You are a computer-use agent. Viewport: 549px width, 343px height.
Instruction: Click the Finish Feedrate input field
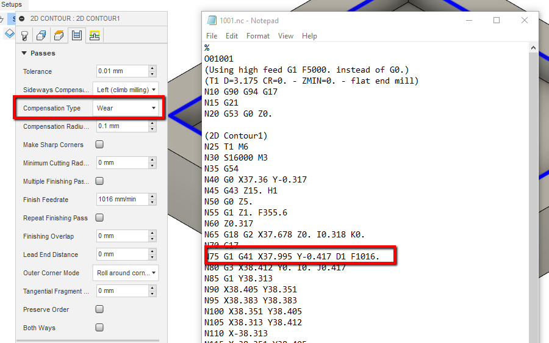pos(122,199)
